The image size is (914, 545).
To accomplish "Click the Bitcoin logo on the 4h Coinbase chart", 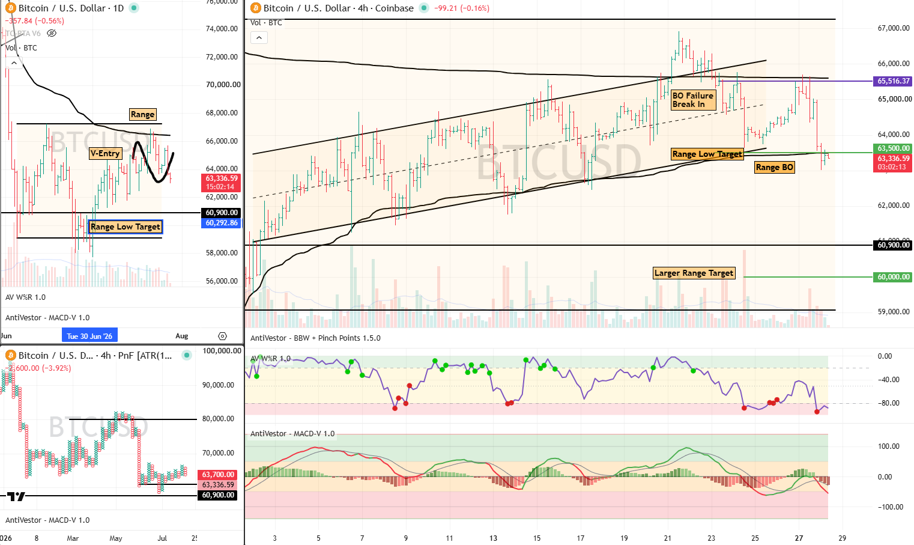I will click(x=255, y=8).
